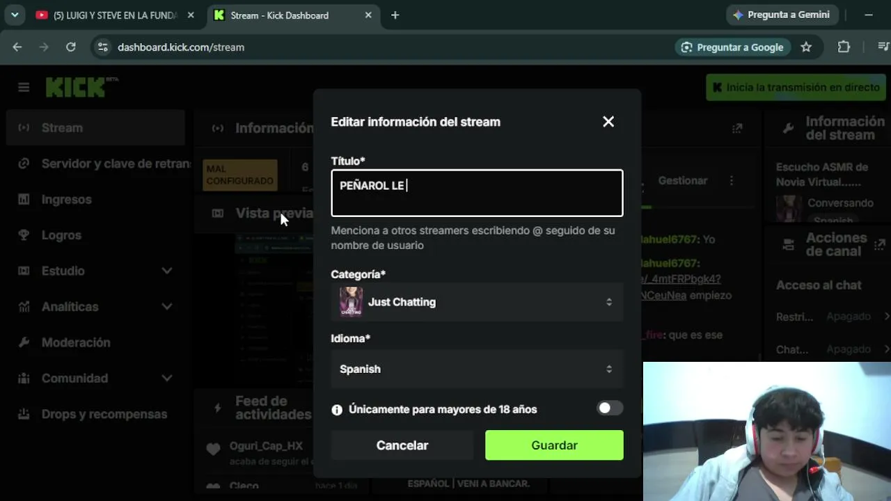Expand the Estudio chevron
The image size is (891, 501).
pyautogui.click(x=167, y=271)
